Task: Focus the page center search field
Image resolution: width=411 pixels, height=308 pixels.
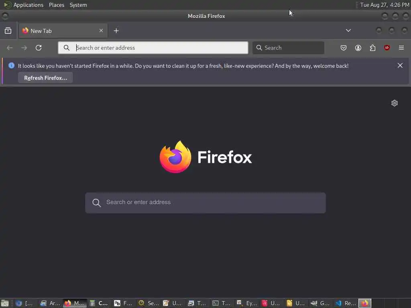Action: 205,203
